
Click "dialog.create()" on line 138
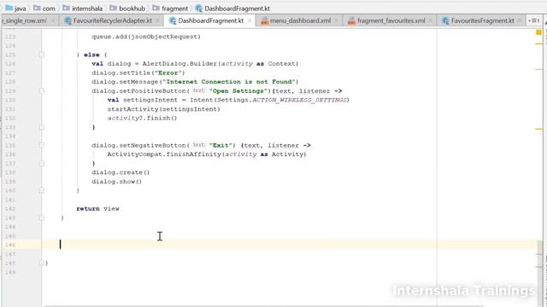(x=121, y=172)
